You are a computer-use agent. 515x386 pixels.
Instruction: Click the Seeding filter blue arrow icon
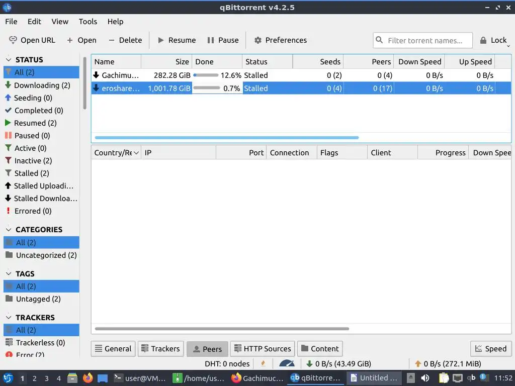coord(8,98)
